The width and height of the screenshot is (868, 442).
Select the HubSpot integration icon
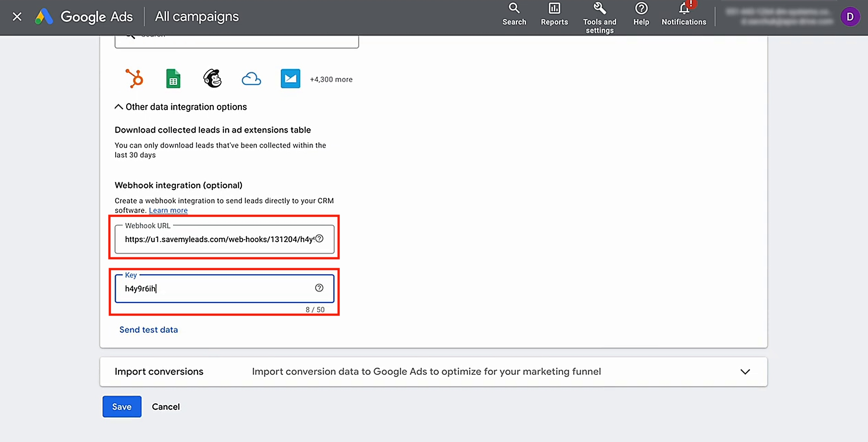(134, 79)
